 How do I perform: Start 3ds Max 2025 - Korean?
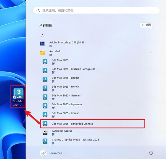click(x=66, y=113)
